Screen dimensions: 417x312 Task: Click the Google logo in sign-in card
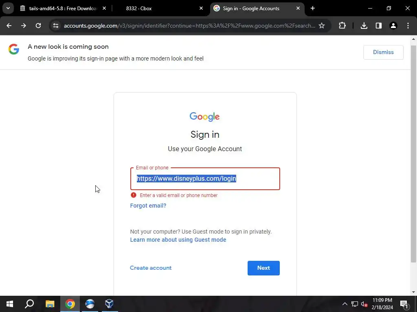pos(204,117)
